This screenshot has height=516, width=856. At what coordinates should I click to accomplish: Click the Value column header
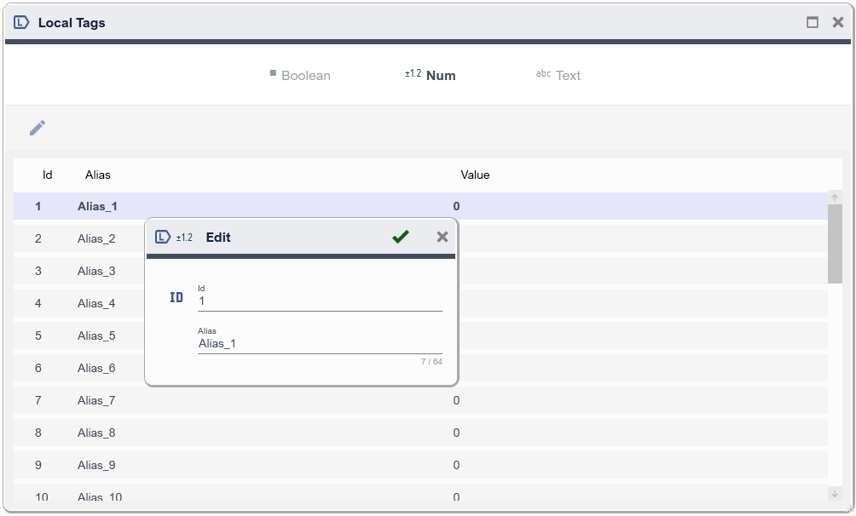(475, 175)
